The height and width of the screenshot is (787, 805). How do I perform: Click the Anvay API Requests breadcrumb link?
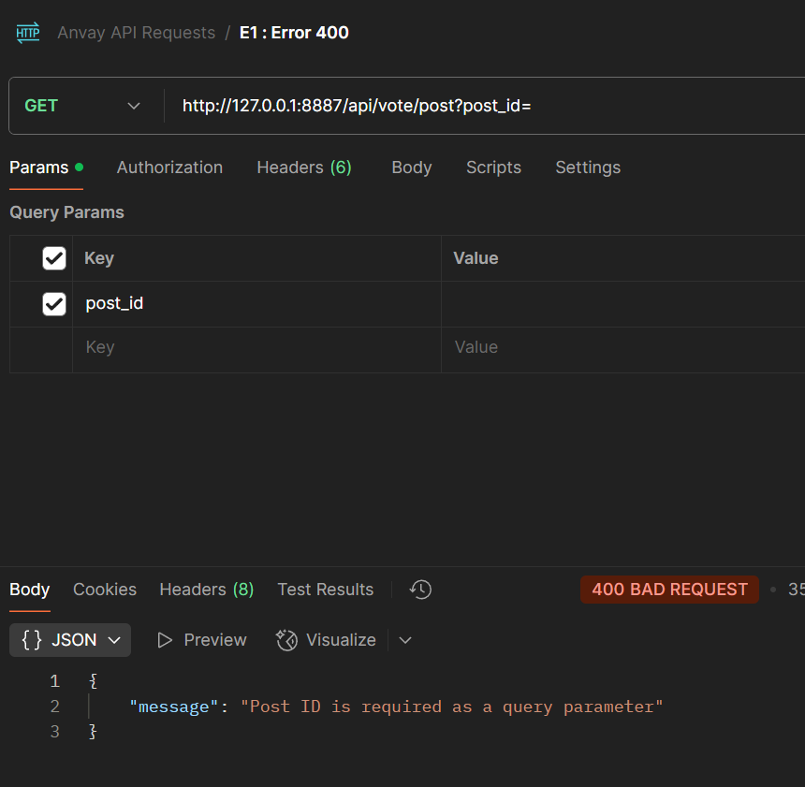[x=137, y=32]
